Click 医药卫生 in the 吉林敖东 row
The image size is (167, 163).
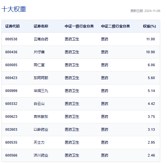click(72, 117)
